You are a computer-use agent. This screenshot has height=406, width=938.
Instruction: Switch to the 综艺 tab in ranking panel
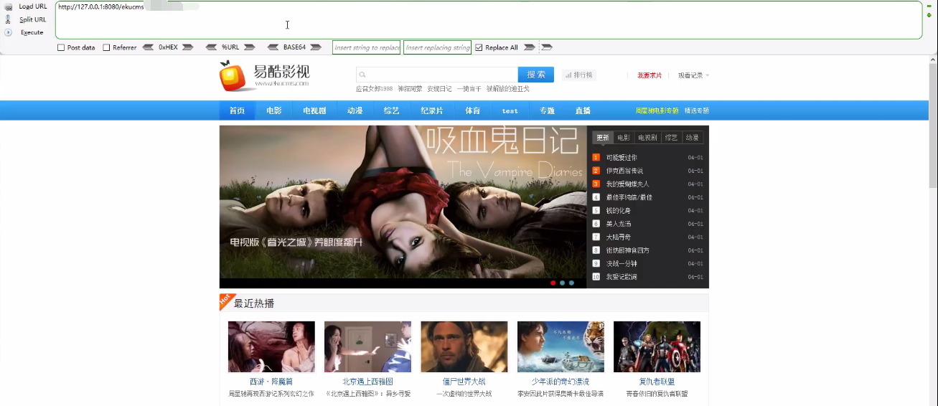pyautogui.click(x=670, y=138)
